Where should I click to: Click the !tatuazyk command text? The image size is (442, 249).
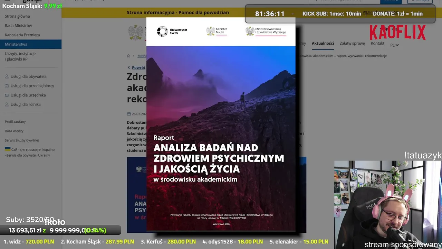tap(423, 156)
